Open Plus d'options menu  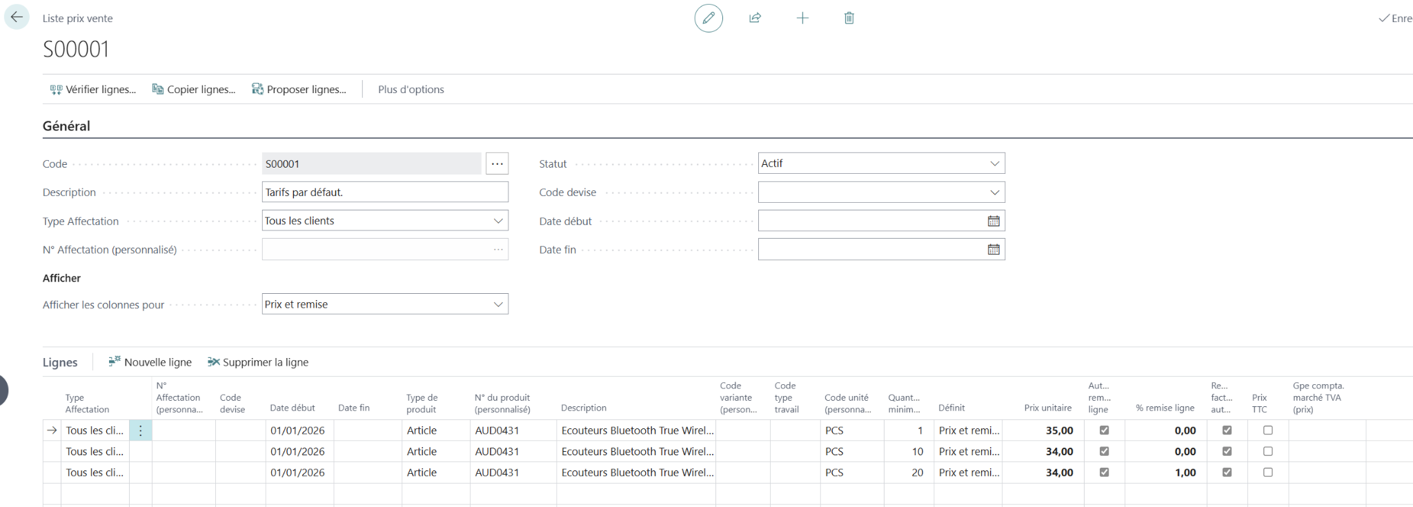point(411,90)
